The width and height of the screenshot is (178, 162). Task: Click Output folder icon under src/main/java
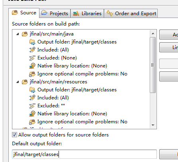pos(32,42)
